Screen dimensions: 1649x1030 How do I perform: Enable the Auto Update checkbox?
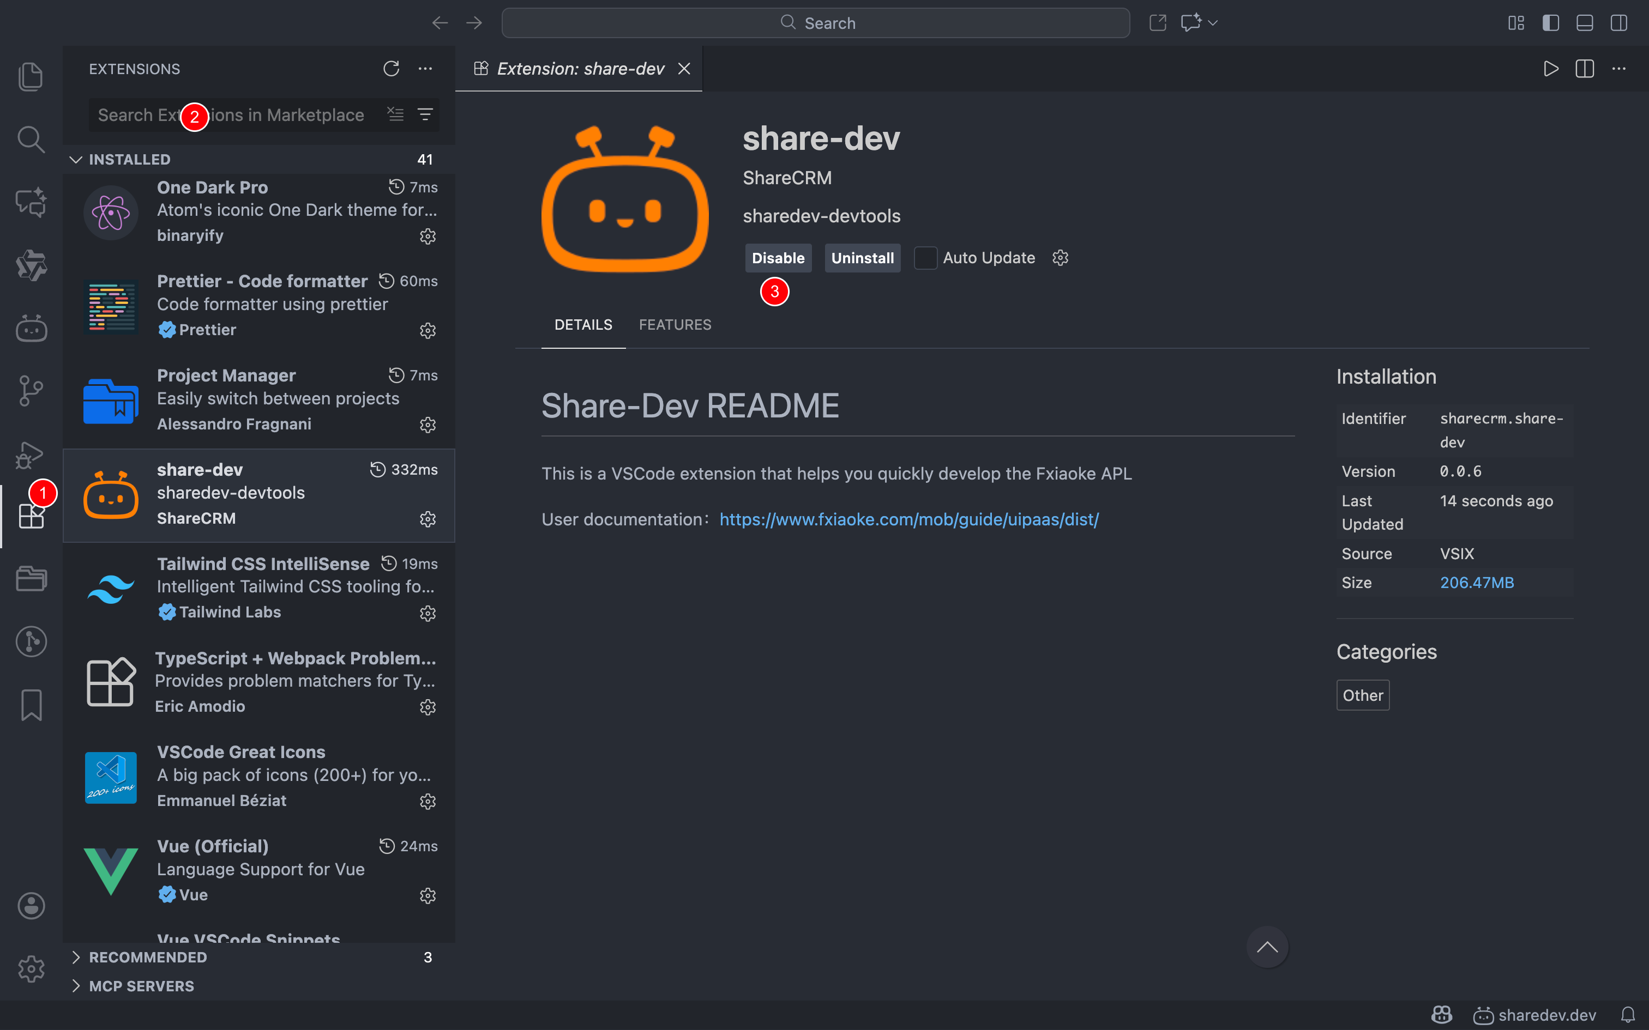(x=925, y=258)
